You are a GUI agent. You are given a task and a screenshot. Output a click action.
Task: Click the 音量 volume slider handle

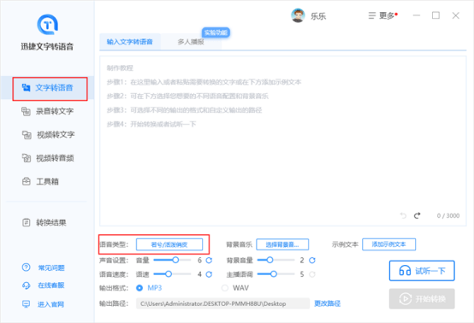(175, 260)
